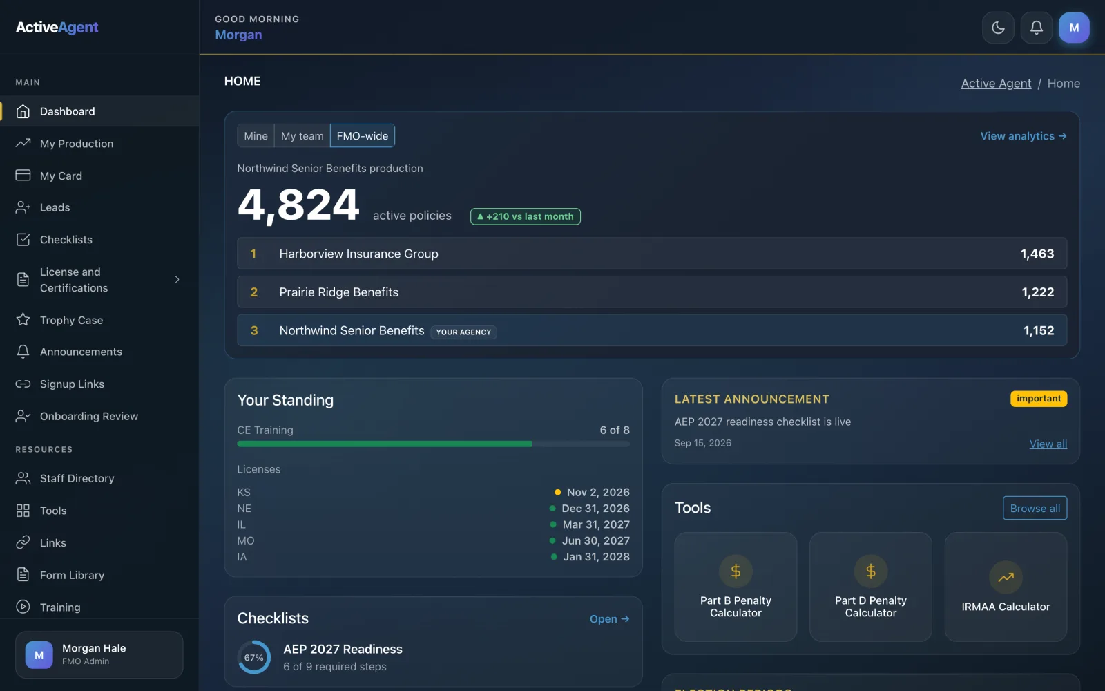
Task: Click the NE license Dec 31, 2026 date
Action: point(595,509)
